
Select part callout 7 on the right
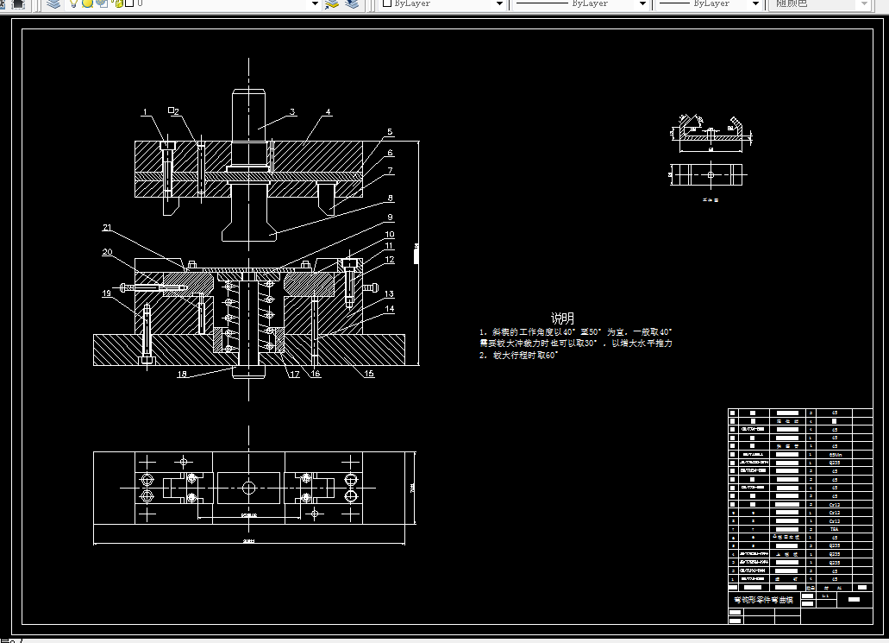(x=390, y=170)
